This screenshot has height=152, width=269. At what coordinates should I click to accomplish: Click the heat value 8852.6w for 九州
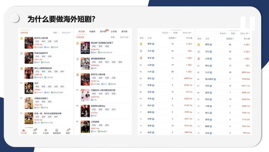tap(246, 72)
